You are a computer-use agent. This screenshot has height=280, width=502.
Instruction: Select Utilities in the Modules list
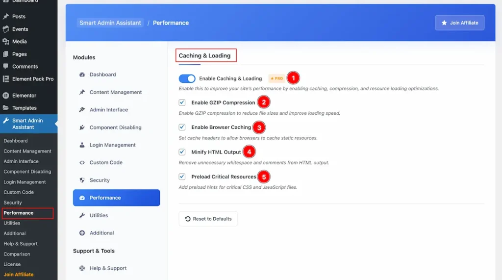pyautogui.click(x=116, y=215)
